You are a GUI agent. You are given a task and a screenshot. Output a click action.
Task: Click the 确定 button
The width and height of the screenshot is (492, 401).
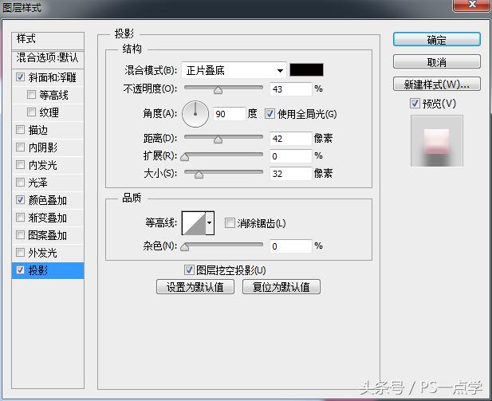tap(436, 40)
